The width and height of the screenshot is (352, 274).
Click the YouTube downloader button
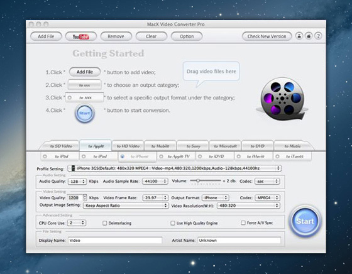point(81,36)
